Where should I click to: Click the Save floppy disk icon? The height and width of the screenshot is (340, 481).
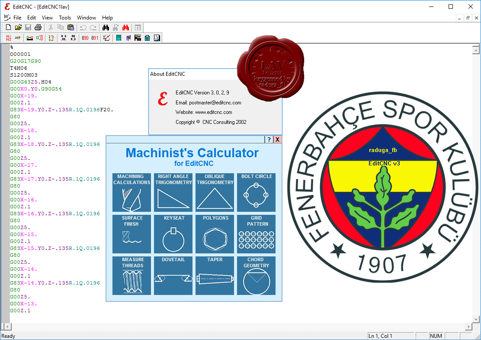(28, 27)
